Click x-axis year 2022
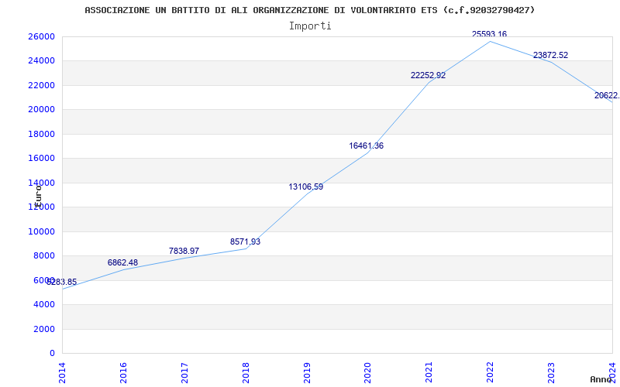Image resolution: width=620 pixels, height=387 pixels. (491, 373)
